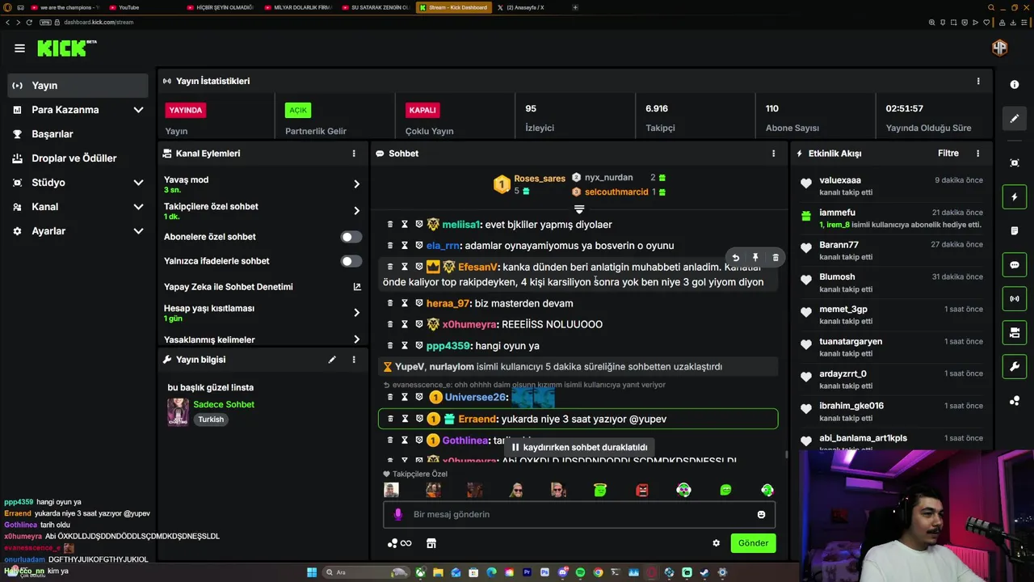Click valuexaaa in activity feed
The width and height of the screenshot is (1034, 582).
840,180
